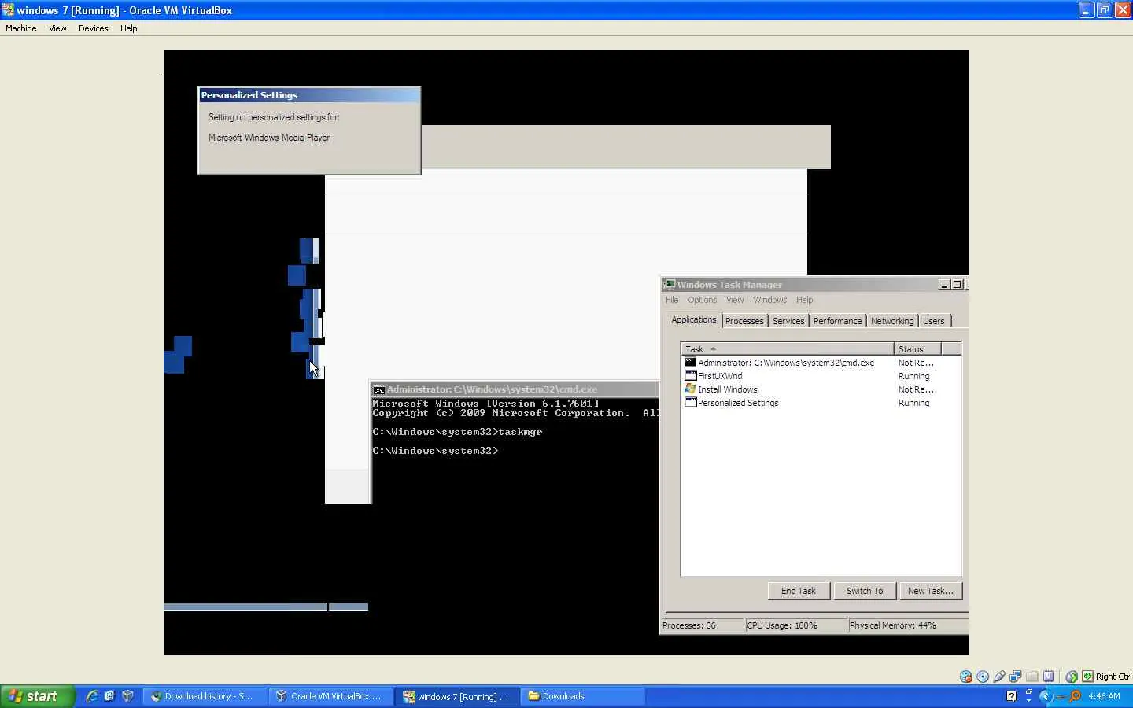1133x708 pixels.
Task: Open Task Manager View menu
Action: click(735, 300)
